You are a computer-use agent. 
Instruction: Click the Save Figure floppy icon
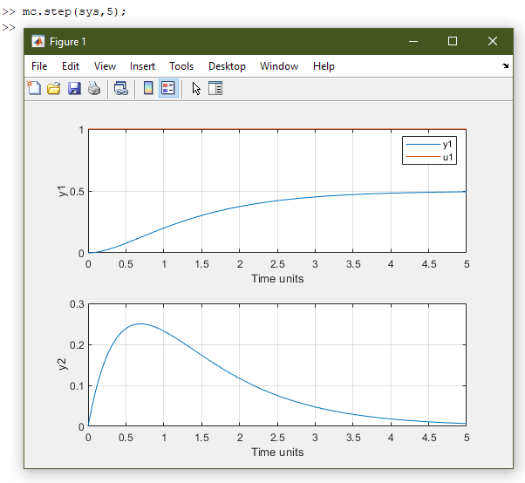coord(74,89)
